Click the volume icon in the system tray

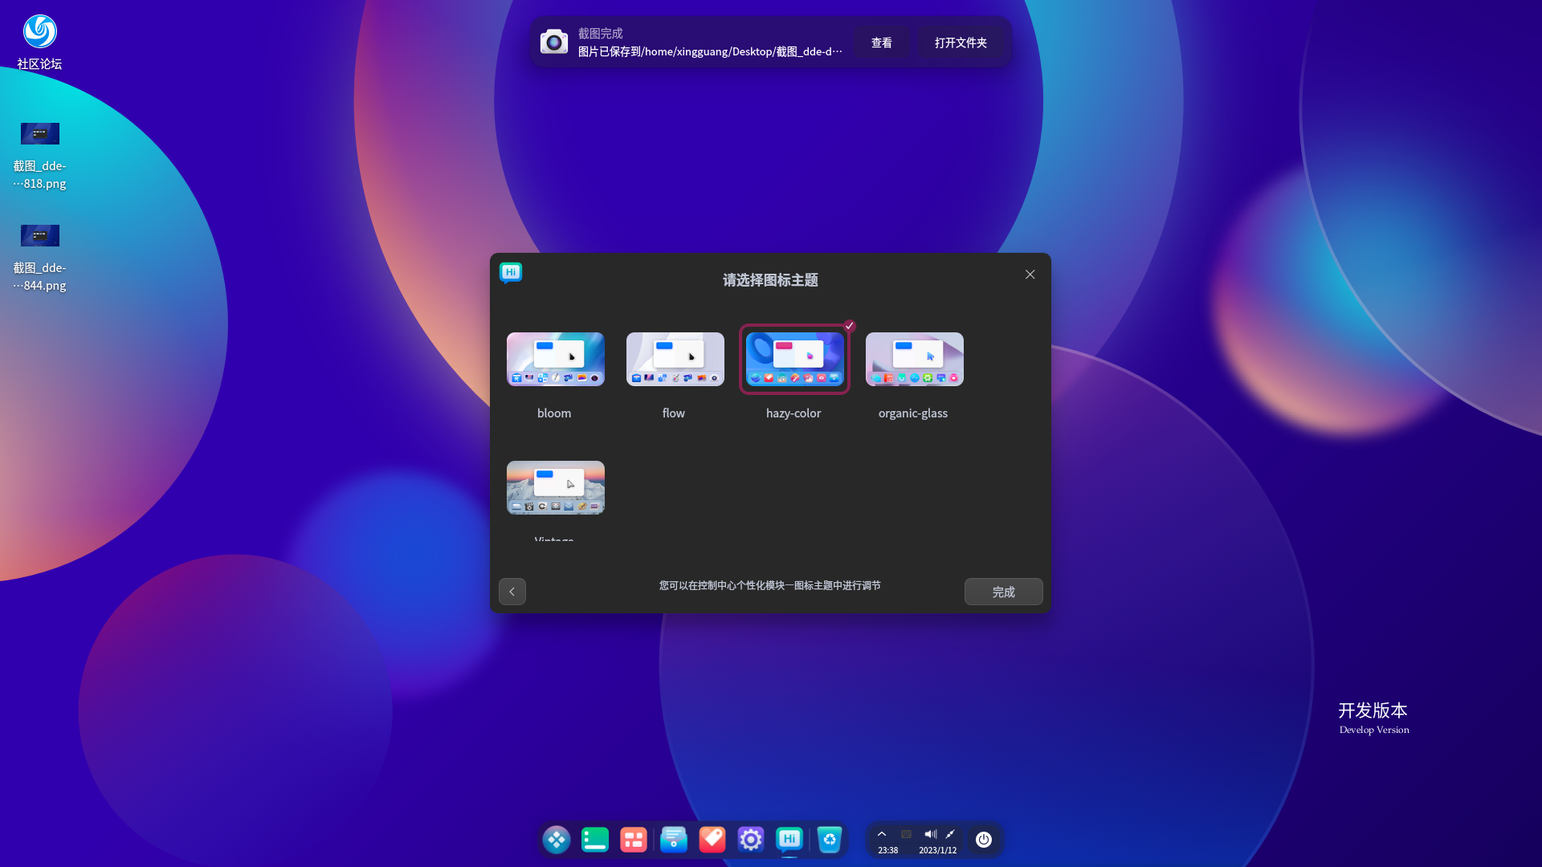[x=930, y=834]
